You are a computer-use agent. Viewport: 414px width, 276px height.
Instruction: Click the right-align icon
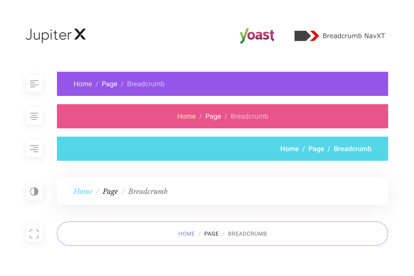pyautogui.click(x=34, y=149)
